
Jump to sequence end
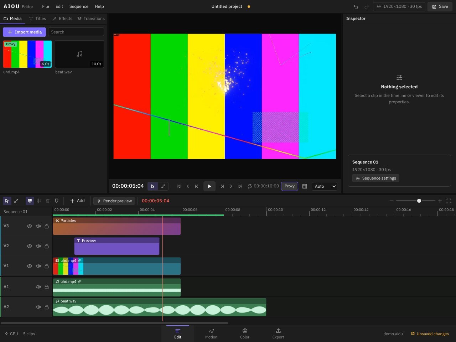point(240,186)
